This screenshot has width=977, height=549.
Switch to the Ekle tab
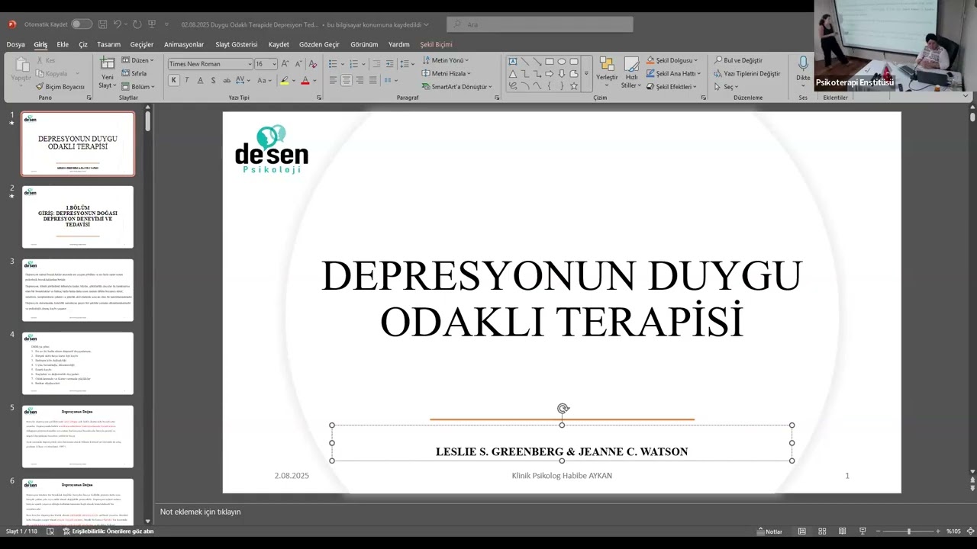[63, 44]
